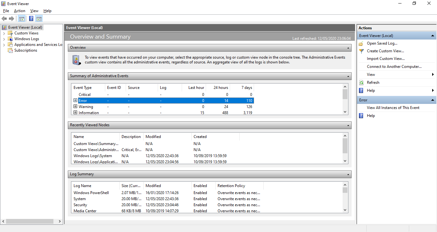Select the Event Viewer (Local) root node icon
Image resolution: width=437 pixels, height=232 pixels.
4,27
